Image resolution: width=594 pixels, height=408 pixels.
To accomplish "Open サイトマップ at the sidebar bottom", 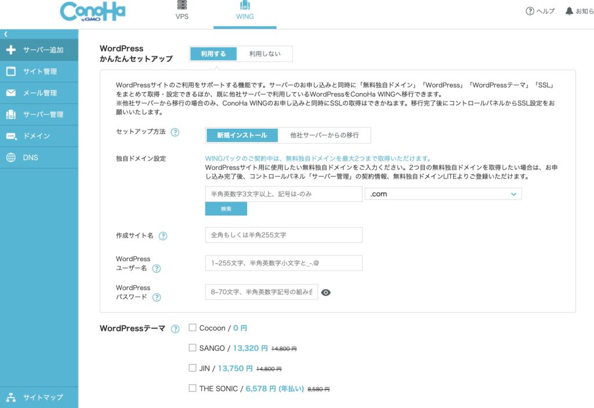I will (39, 398).
